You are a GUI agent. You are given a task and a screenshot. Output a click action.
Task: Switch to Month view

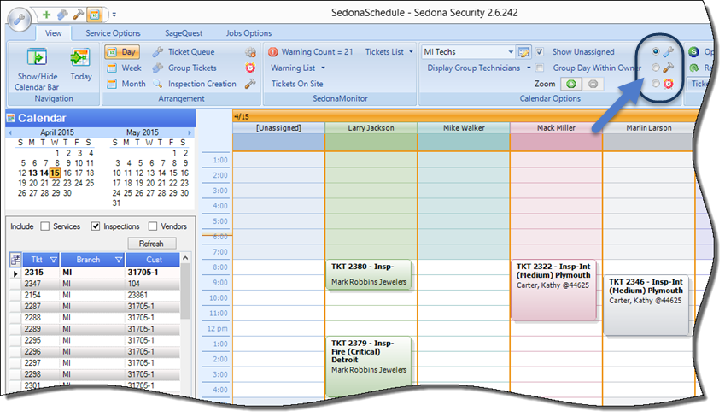click(x=126, y=84)
